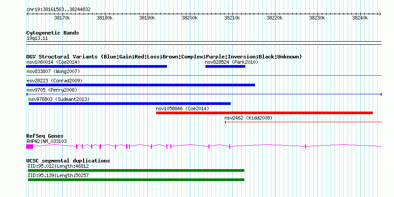Open the nsv833807 (Wong2007) label
Viewport: 394px width, 197px height.
coord(53,71)
